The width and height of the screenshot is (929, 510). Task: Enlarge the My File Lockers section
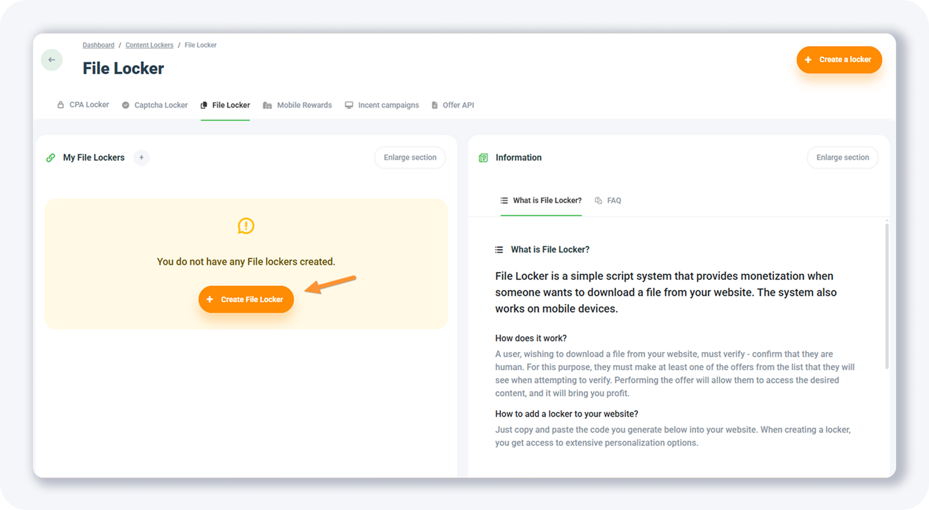pyautogui.click(x=410, y=158)
